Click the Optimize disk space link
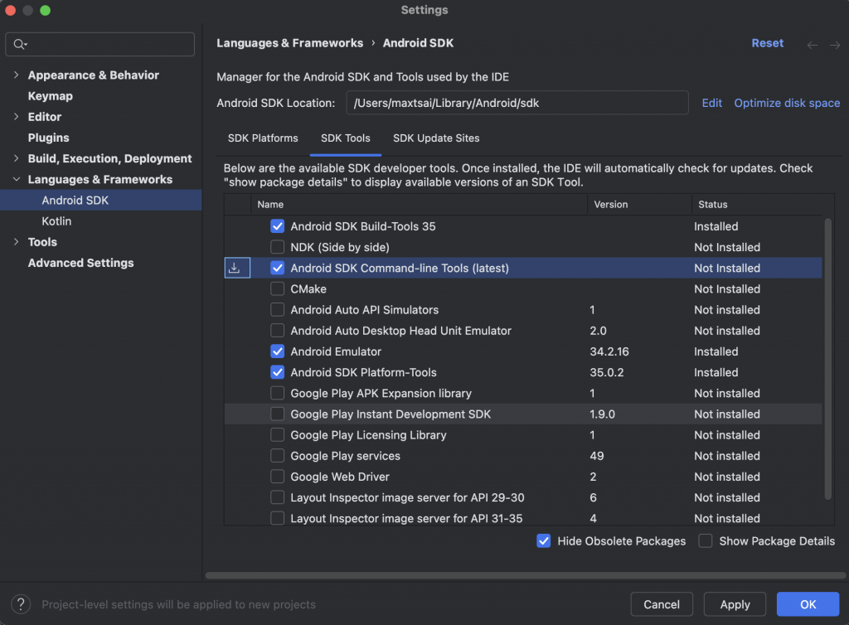The width and height of the screenshot is (849, 625). pos(787,103)
